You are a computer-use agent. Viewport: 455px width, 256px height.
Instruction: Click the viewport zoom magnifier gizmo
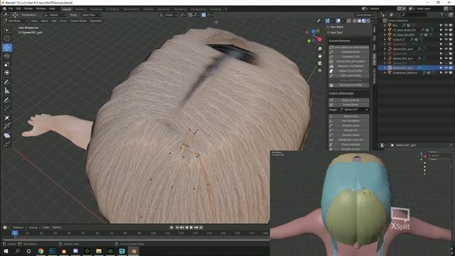[x=319, y=49]
